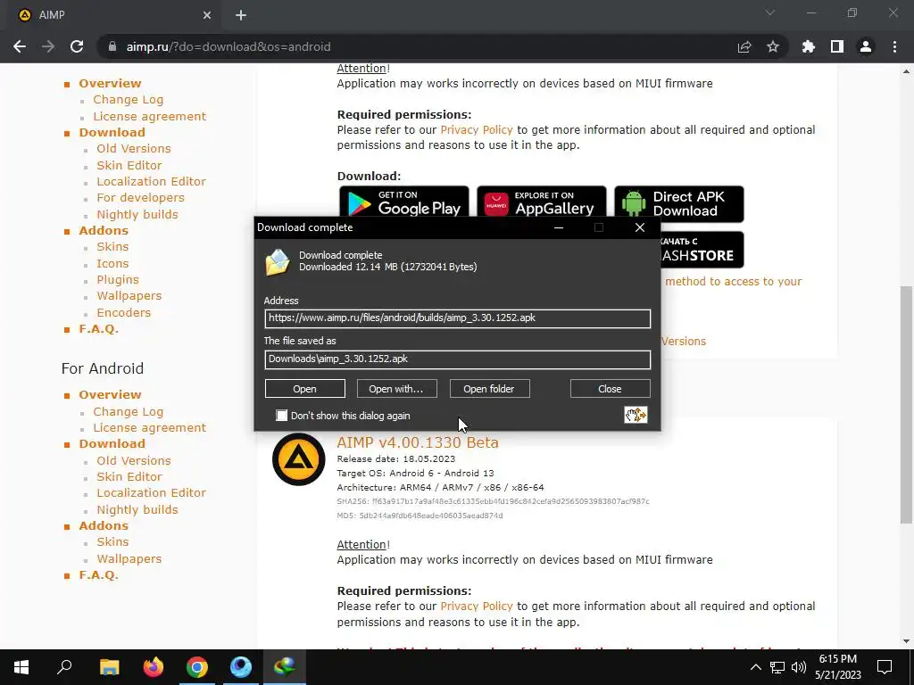Open For Android Change Log link

[129, 412]
